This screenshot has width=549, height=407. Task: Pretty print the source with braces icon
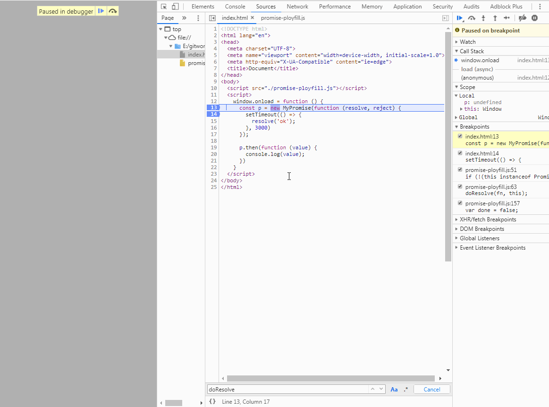[212, 402]
